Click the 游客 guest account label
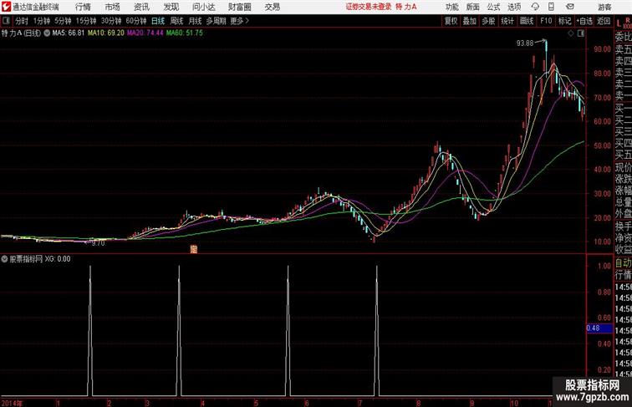 [604, 7]
